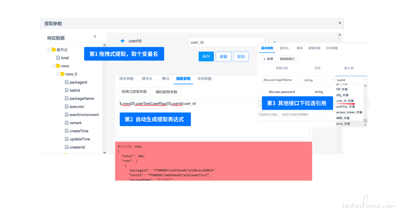Screen dimensions: 396x214
Task: Switch to the 全局参数 tab
Action: click(x=204, y=79)
